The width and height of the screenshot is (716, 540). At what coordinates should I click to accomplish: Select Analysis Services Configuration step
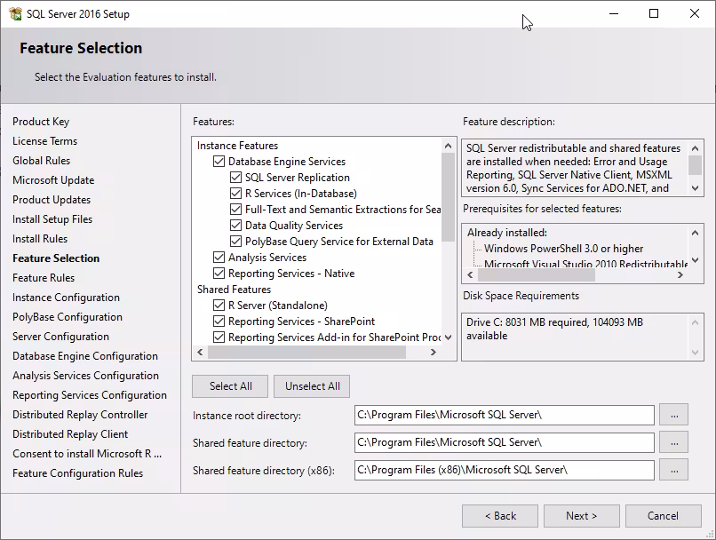tap(86, 376)
